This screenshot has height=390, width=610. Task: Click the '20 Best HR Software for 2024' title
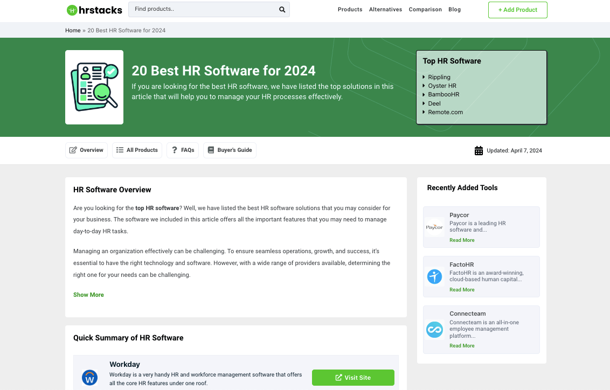(x=223, y=71)
